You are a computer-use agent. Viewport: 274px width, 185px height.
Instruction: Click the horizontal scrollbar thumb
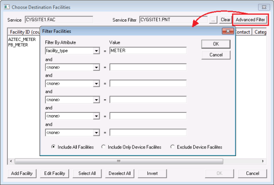pyautogui.click(x=119, y=161)
